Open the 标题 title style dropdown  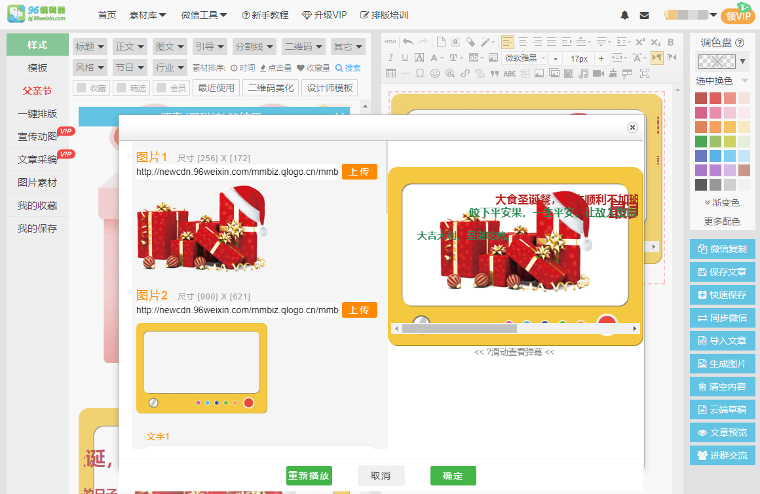tap(89, 47)
